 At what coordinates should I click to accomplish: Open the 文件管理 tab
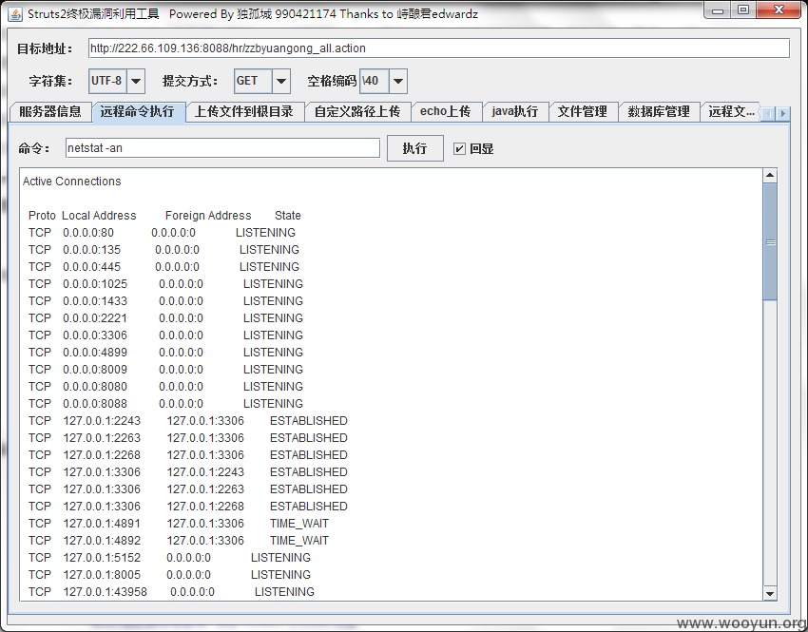click(583, 111)
